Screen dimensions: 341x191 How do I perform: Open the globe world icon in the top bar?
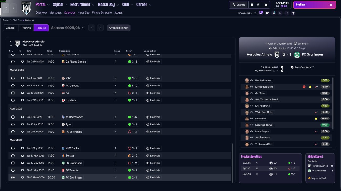[258, 5]
